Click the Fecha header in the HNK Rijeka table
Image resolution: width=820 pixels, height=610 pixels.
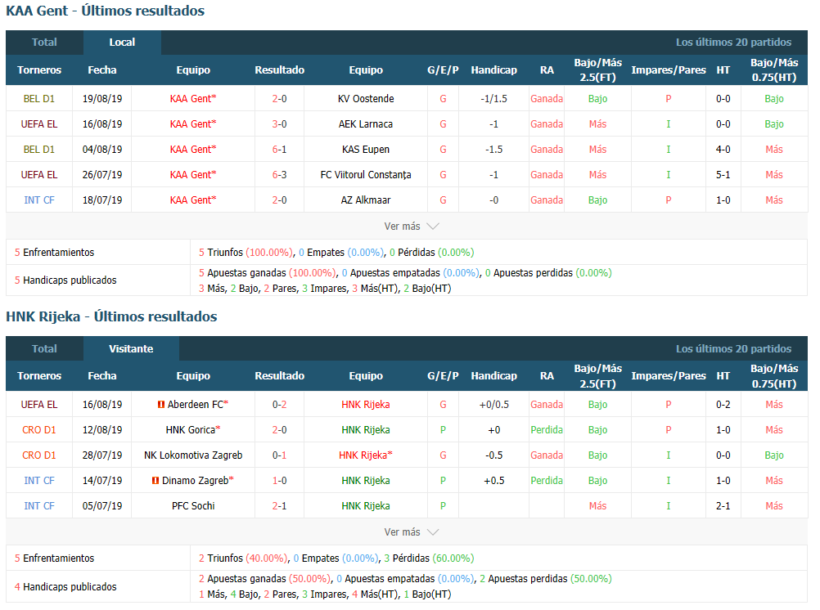pos(102,376)
